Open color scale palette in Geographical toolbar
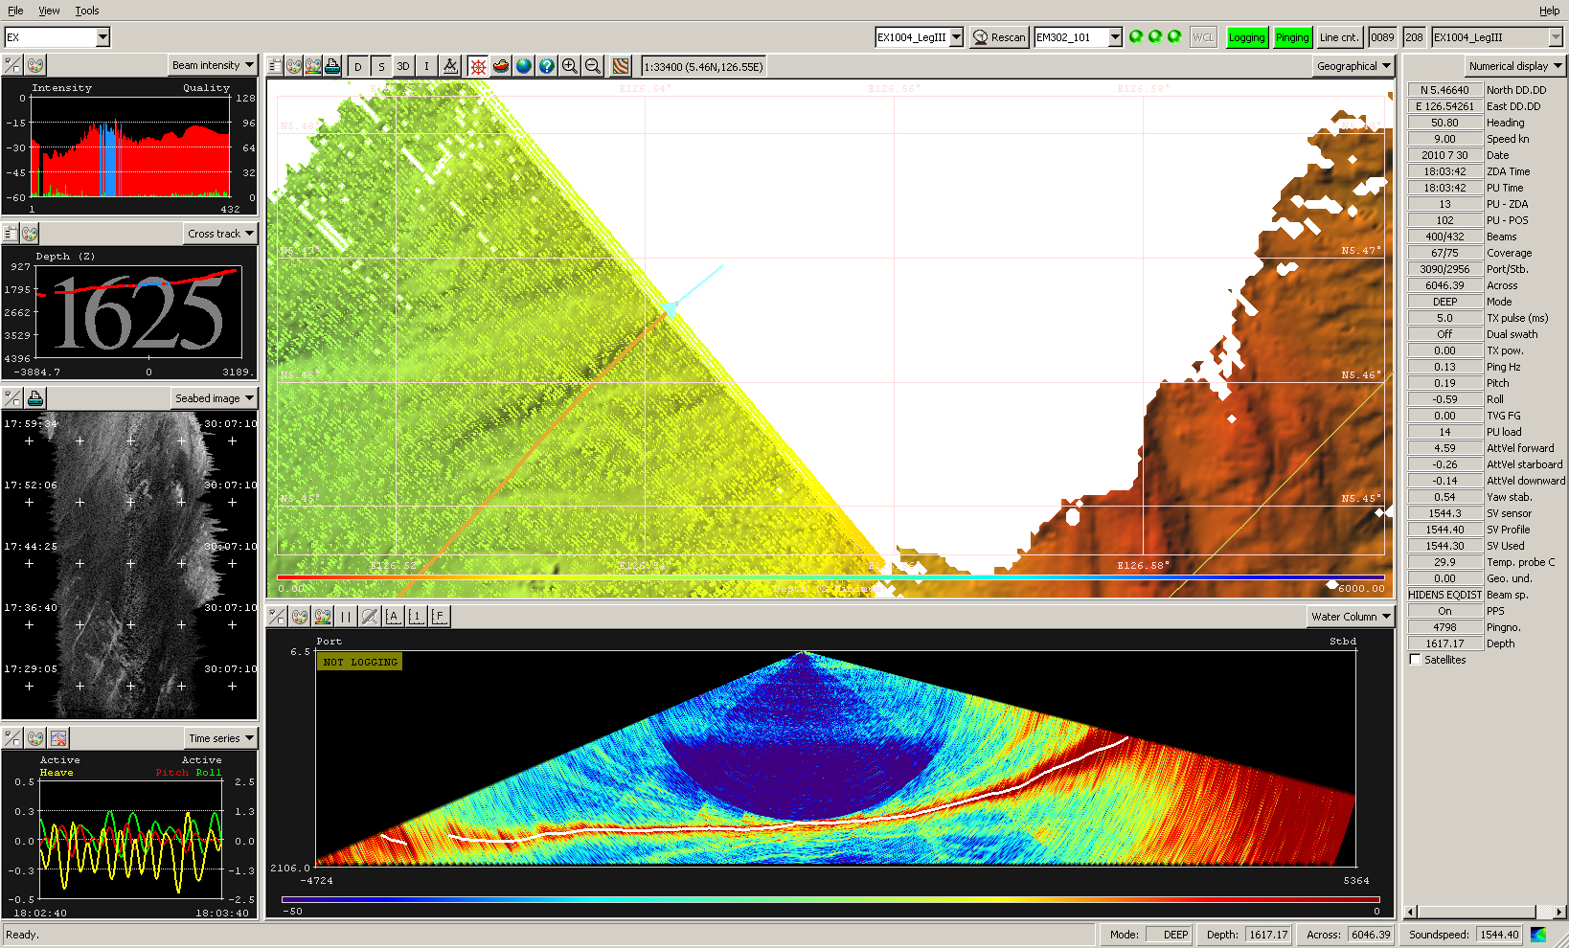This screenshot has width=1569, height=948. 313,66
